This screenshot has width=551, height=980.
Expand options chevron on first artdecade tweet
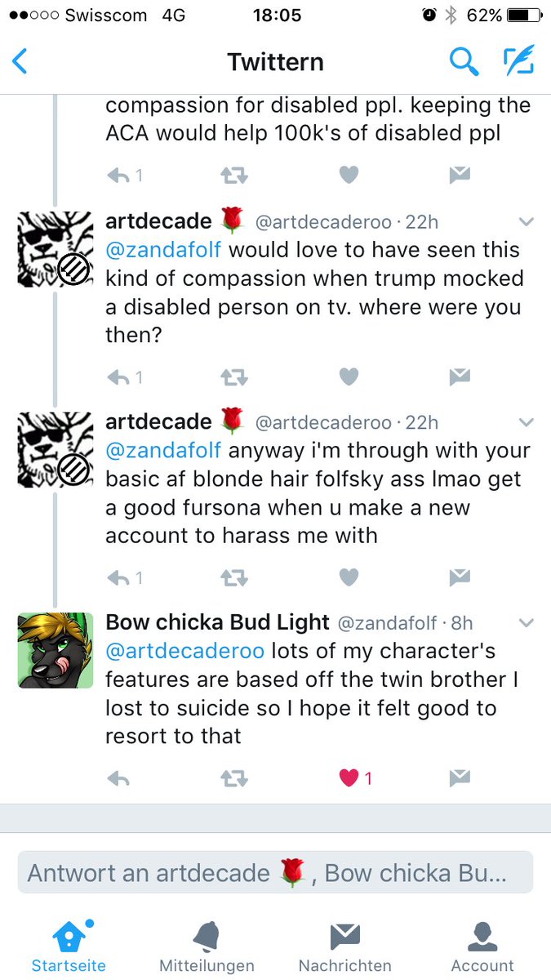pyautogui.click(x=527, y=222)
